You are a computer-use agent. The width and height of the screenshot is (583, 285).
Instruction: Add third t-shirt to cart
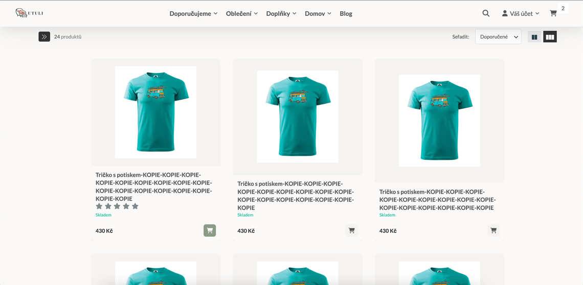pos(493,231)
